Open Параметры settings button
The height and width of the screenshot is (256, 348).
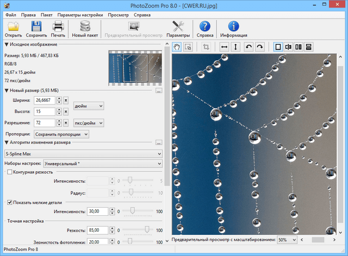(x=178, y=27)
